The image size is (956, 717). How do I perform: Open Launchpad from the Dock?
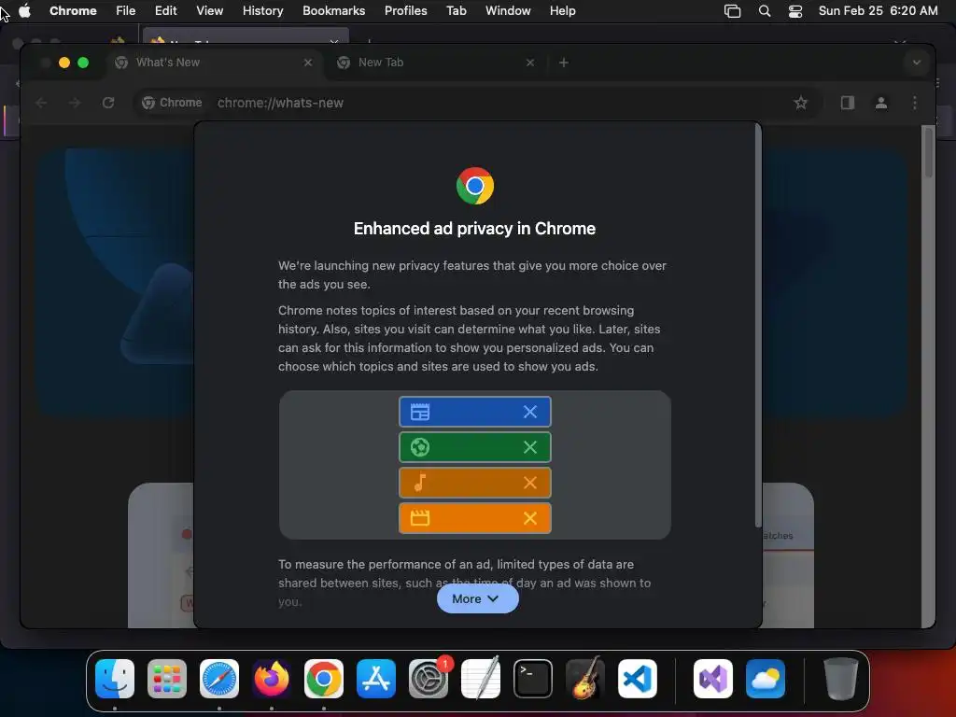(x=167, y=679)
